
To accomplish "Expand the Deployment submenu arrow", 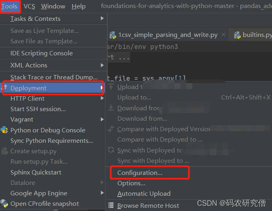I will (x=102, y=88).
